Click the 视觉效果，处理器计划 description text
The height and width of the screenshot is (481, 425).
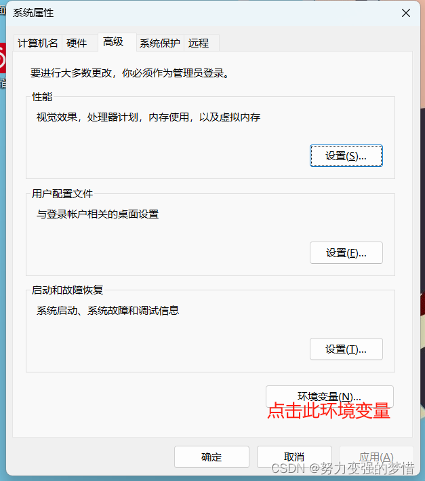click(148, 117)
